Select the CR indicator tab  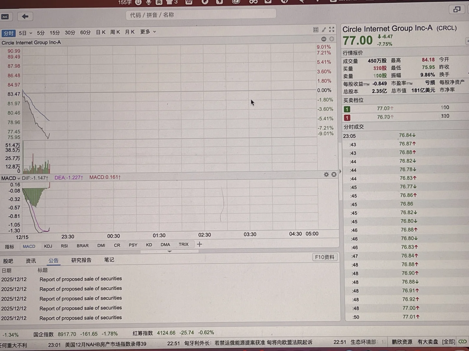117,245
